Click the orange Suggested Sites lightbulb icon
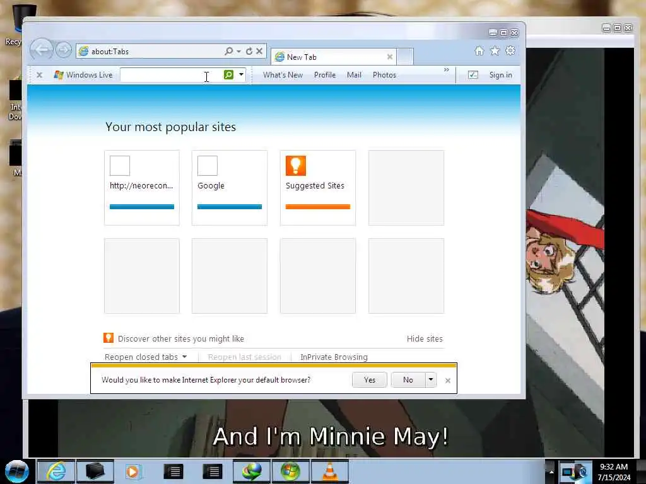Image resolution: width=646 pixels, height=484 pixels. pyautogui.click(x=296, y=166)
